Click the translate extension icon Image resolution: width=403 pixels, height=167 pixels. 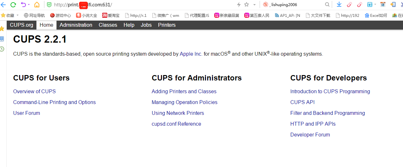(x=383, y=4)
